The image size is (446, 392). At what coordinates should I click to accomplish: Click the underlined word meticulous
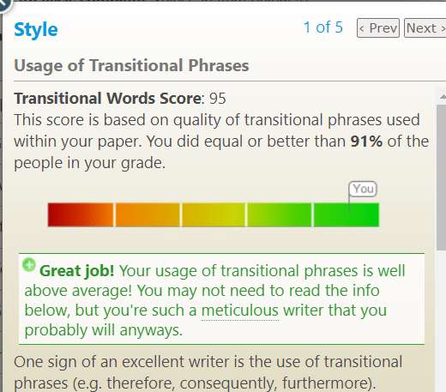pyautogui.click(x=240, y=311)
